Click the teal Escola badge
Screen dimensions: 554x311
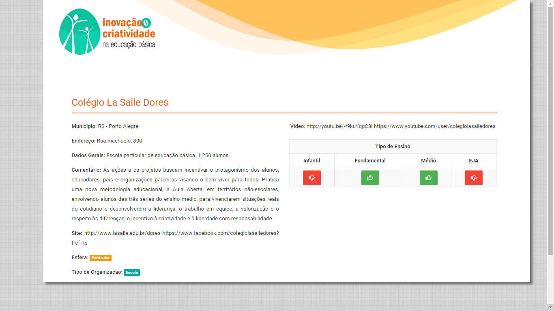pyautogui.click(x=131, y=273)
